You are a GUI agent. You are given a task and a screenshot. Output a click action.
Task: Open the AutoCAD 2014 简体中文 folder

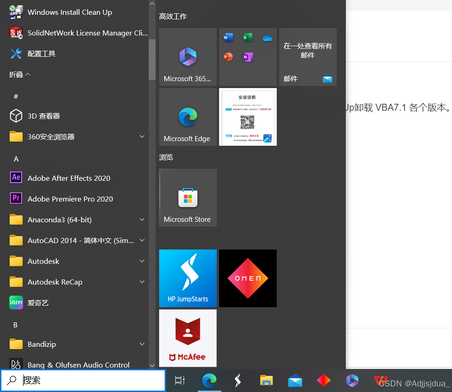(x=74, y=241)
